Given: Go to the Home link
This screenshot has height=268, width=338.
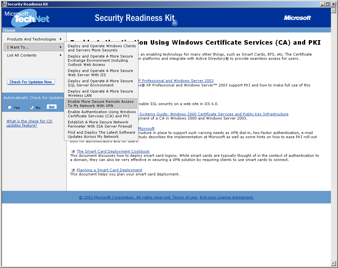Looking at the screenshot, I should 9,31.
